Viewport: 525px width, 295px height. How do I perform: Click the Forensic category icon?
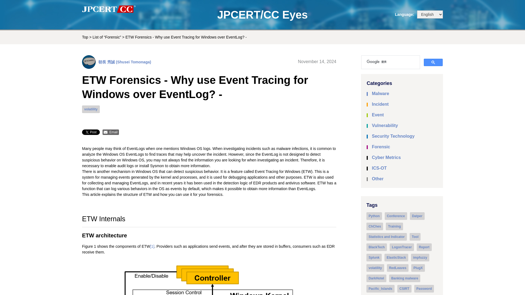(367, 147)
